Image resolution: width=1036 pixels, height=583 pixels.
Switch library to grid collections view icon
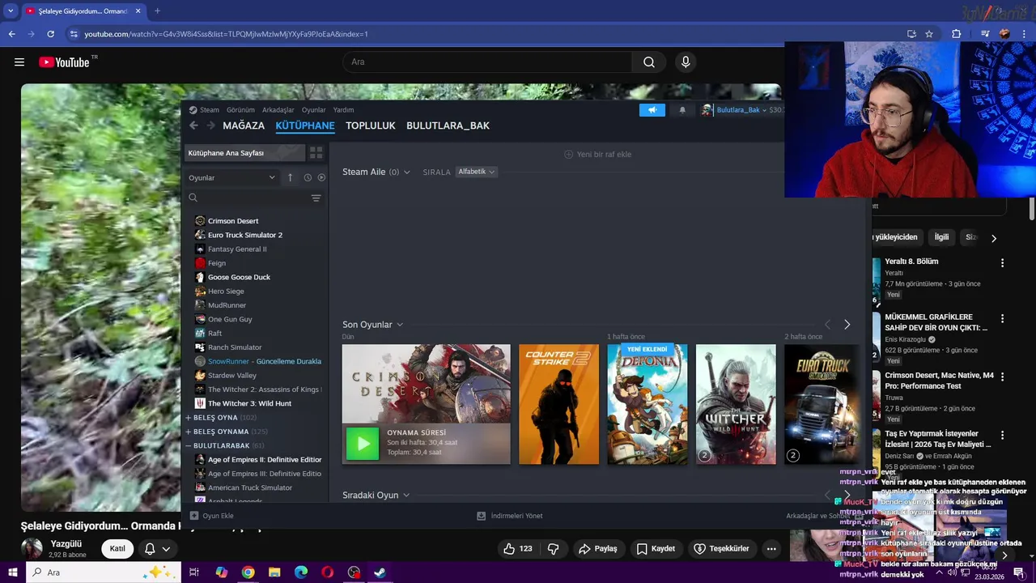pos(316,153)
